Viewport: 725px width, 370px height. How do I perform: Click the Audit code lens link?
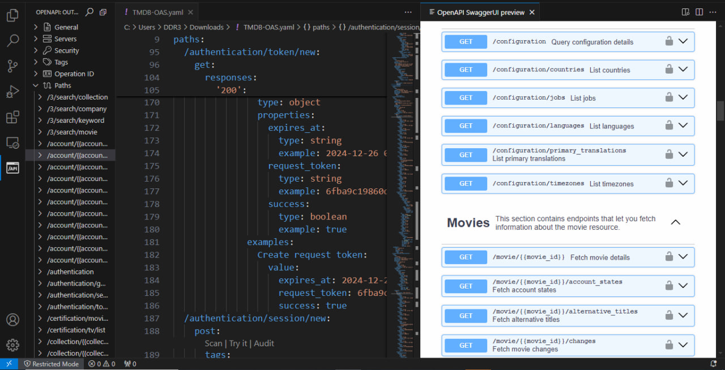tap(264, 343)
